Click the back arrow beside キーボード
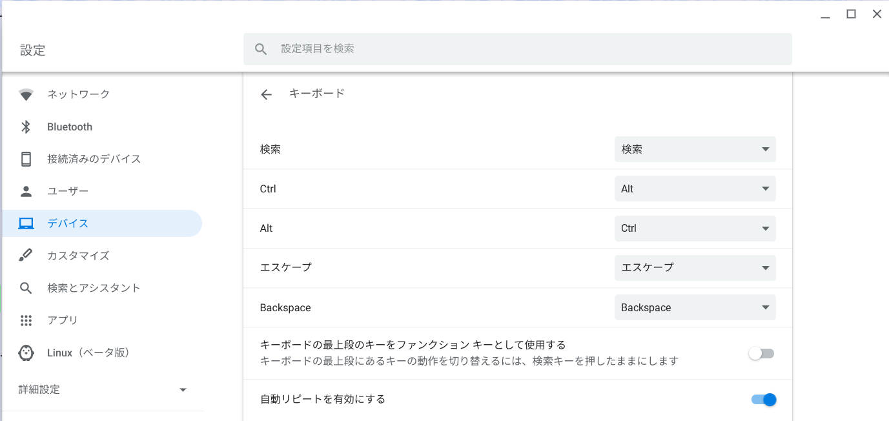Screen dimensions: 889x421 tap(266, 95)
